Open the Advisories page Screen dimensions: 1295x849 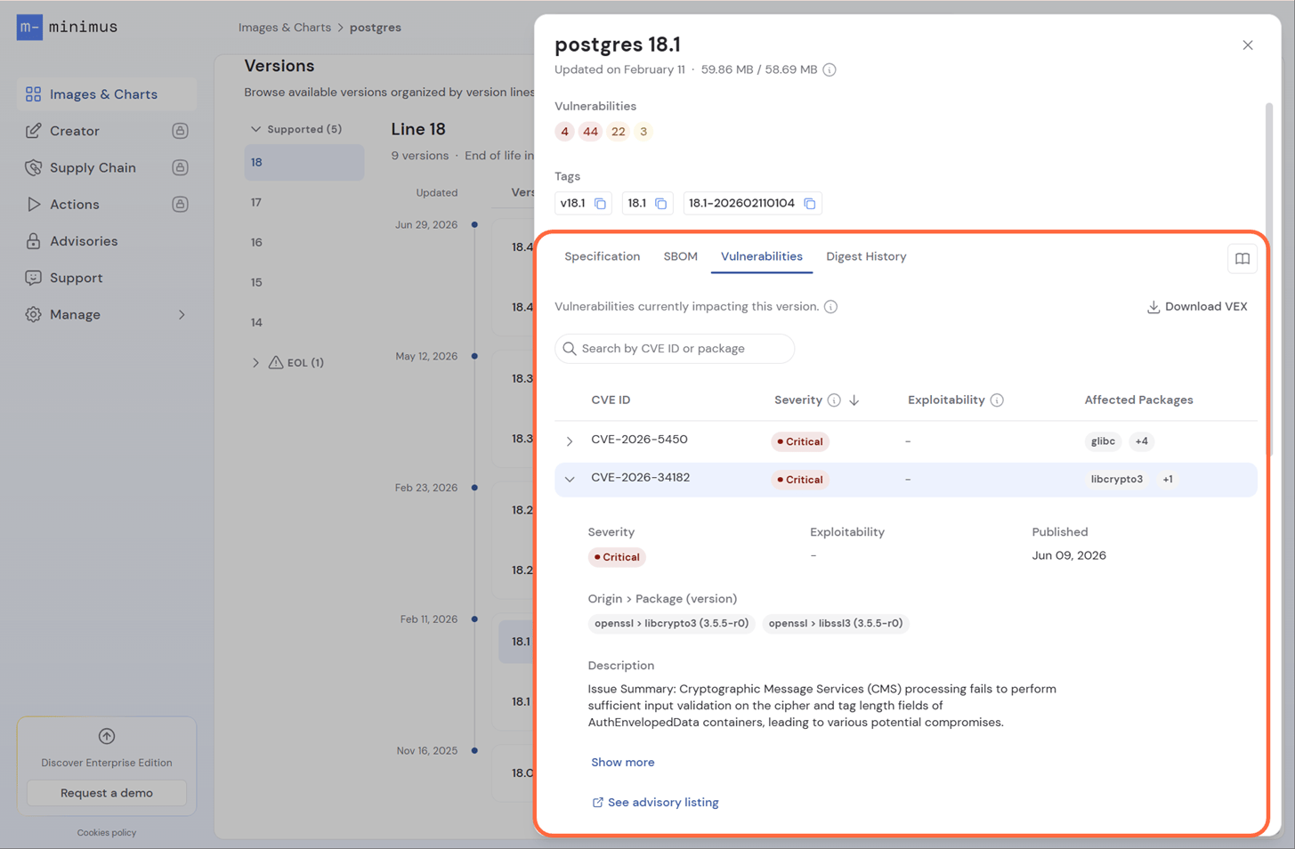[84, 241]
